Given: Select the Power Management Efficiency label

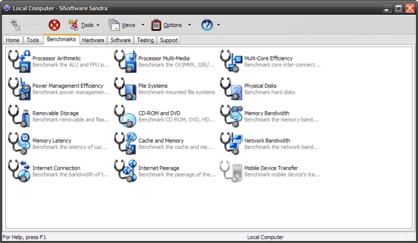Looking at the screenshot, I should point(68,85).
